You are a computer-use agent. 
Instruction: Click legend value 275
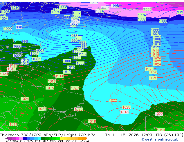[30, 141]
